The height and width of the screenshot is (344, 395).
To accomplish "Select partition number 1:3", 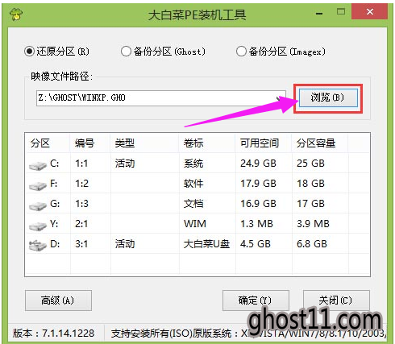I will click(81, 204).
